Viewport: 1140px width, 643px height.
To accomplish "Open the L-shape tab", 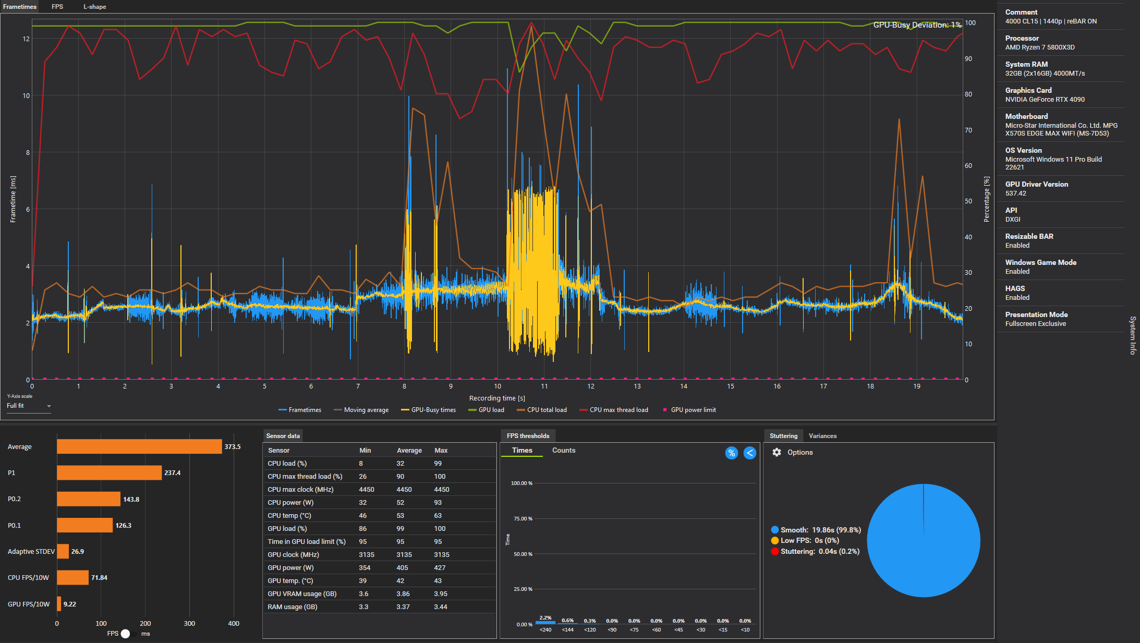I will (94, 6).
